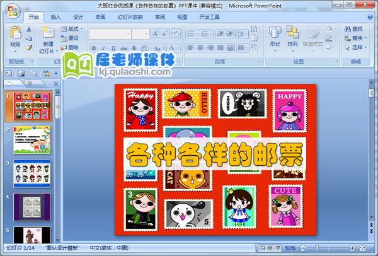
Task: Select the Format Painter brush
Action: tap(29, 47)
